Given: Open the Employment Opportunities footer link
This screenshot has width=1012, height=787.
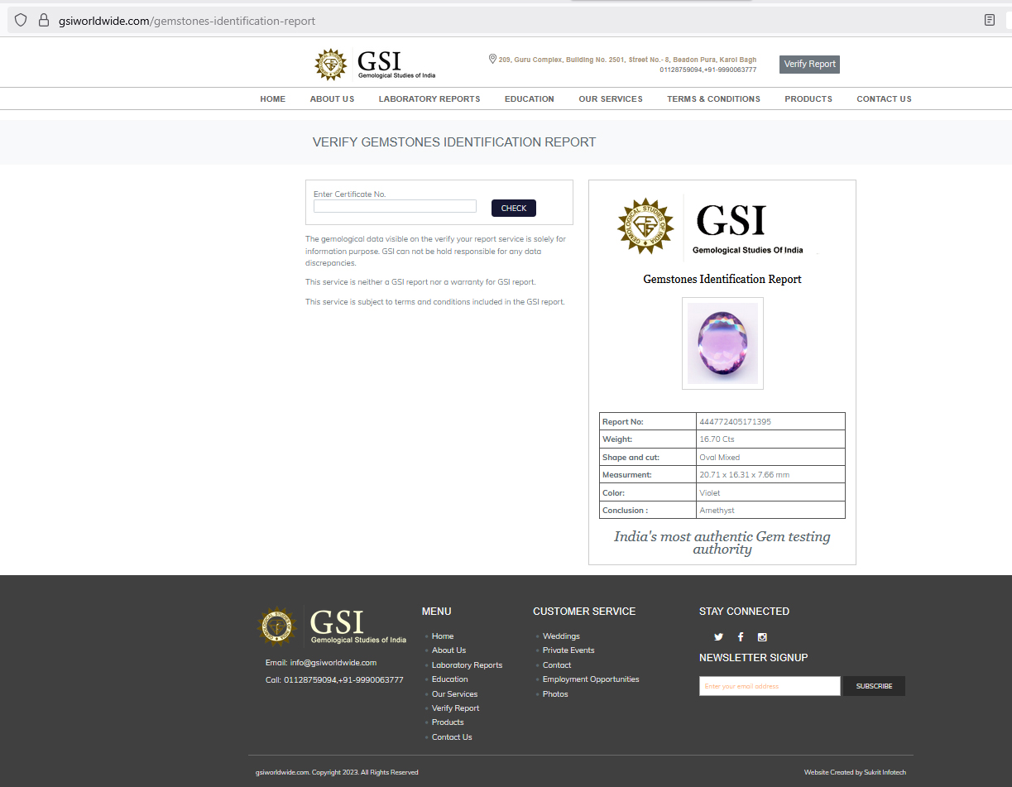Looking at the screenshot, I should pyautogui.click(x=591, y=679).
